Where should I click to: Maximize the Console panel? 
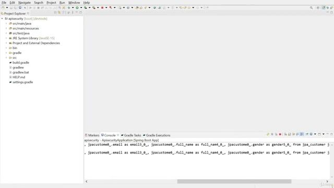[x=331, y=134]
